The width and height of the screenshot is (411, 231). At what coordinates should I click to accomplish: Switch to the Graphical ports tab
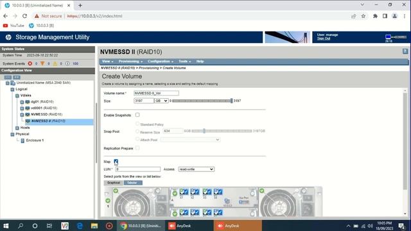click(114, 182)
